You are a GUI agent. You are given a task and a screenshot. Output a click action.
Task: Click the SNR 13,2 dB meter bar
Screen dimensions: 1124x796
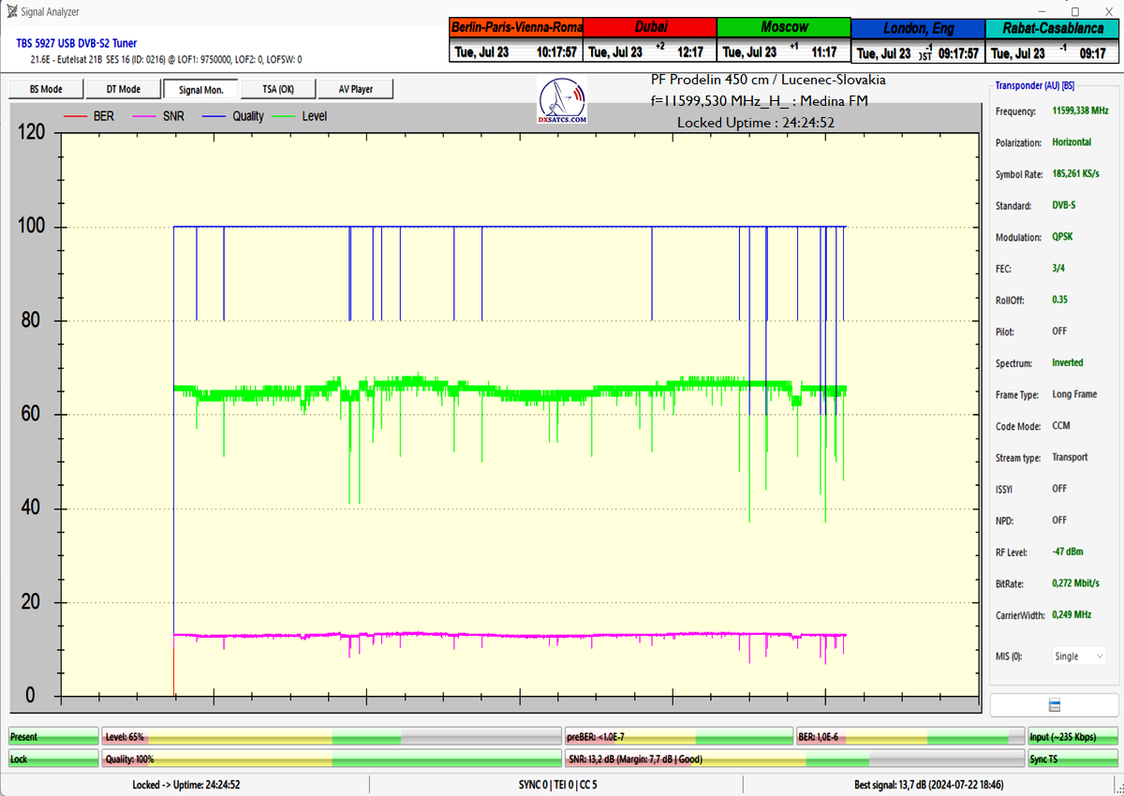point(795,759)
